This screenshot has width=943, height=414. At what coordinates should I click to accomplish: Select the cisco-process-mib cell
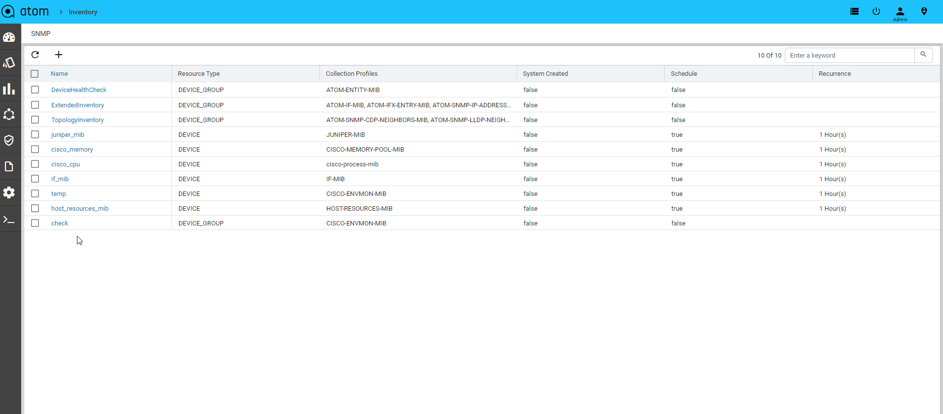coord(352,164)
